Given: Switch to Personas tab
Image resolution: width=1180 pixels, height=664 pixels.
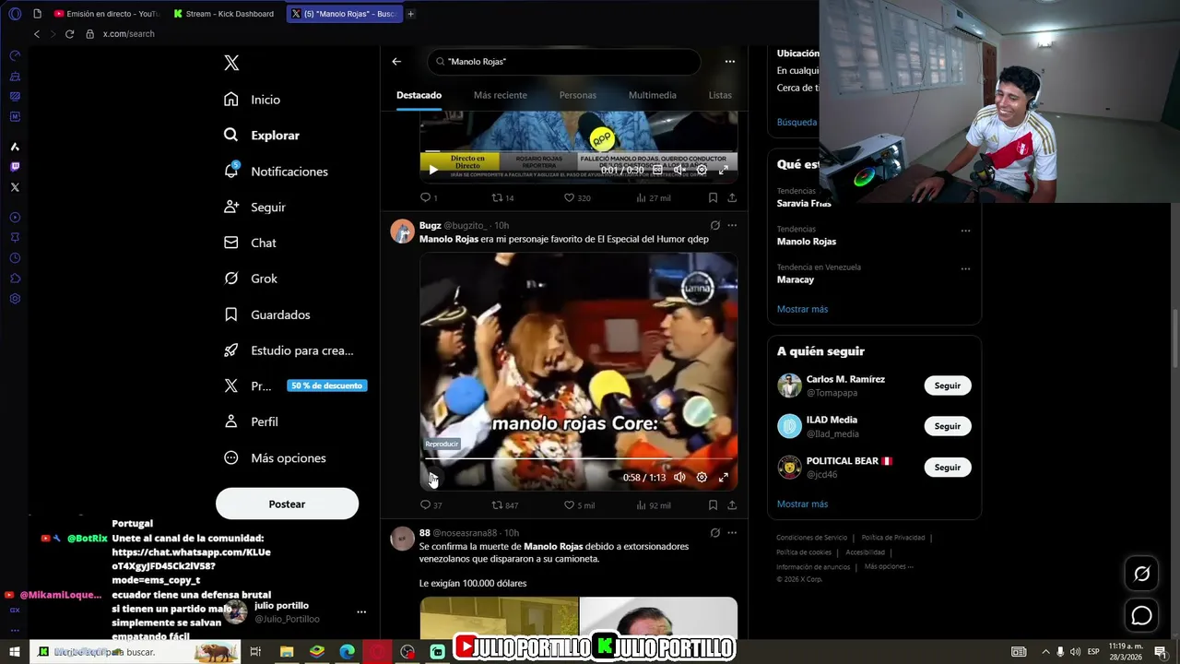Looking at the screenshot, I should [578, 95].
